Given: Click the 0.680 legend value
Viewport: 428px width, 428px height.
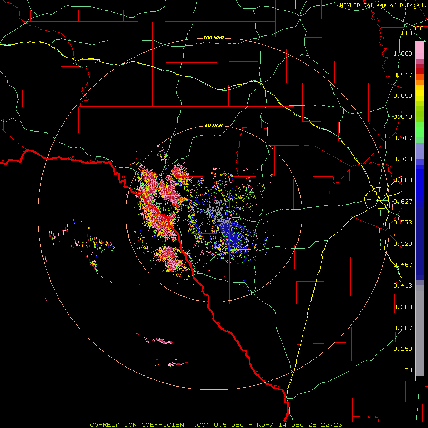Looking at the screenshot, I should click(x=403, y=180).
